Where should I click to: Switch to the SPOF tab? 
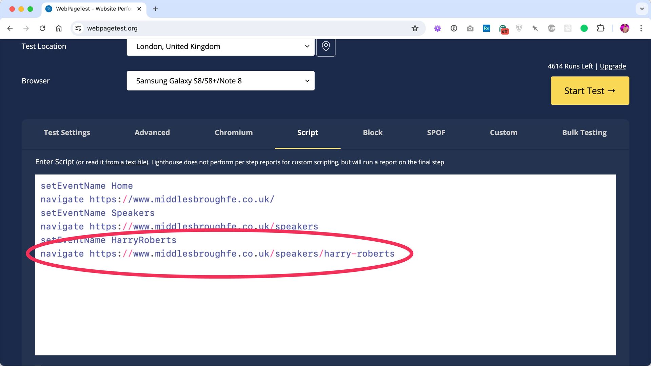coord(436,133)
